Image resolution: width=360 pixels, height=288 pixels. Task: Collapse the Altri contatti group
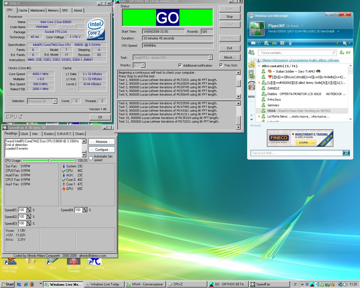[x=259, y=66]
